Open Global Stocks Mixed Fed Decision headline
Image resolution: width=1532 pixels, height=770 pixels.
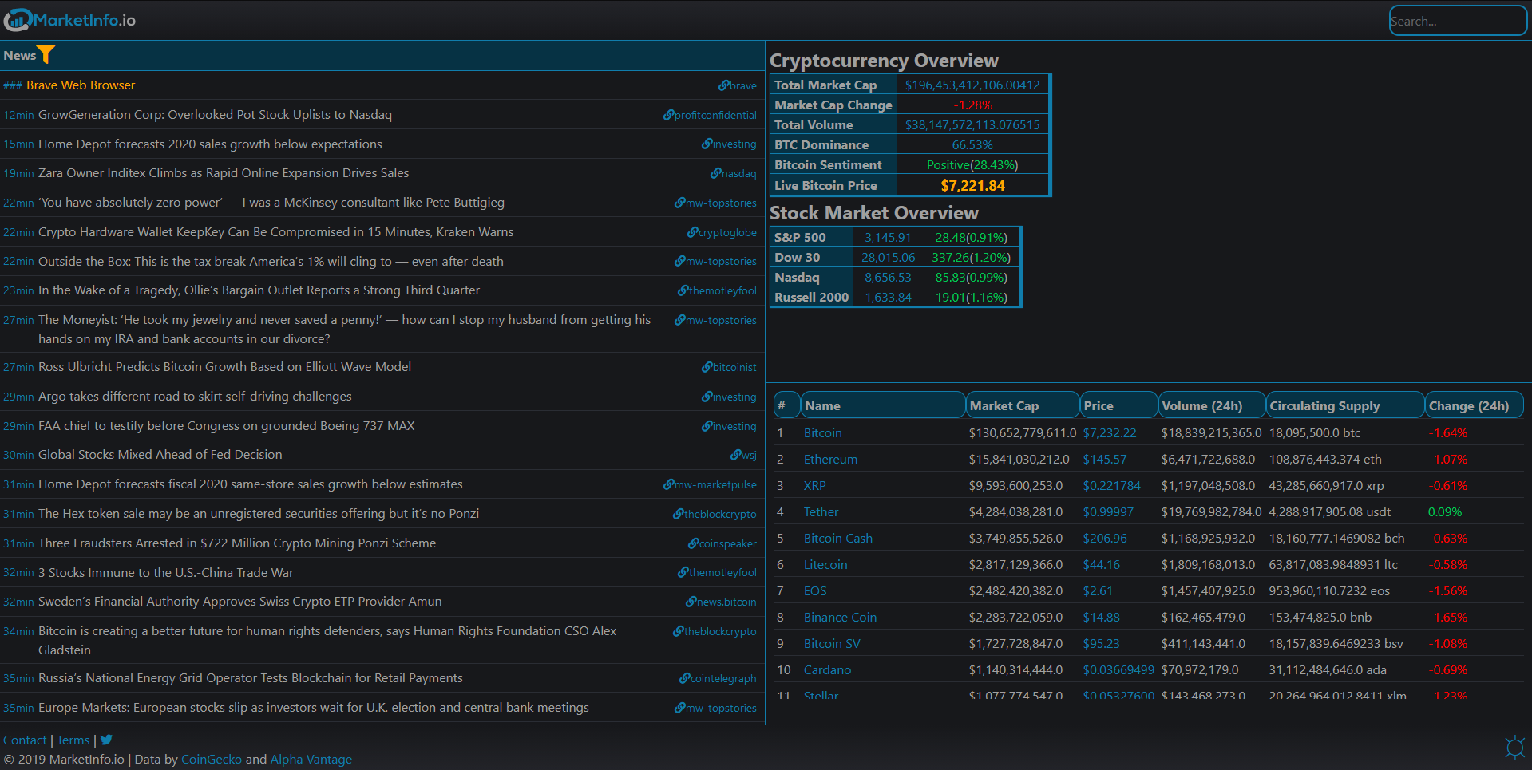tap(160, 454)
